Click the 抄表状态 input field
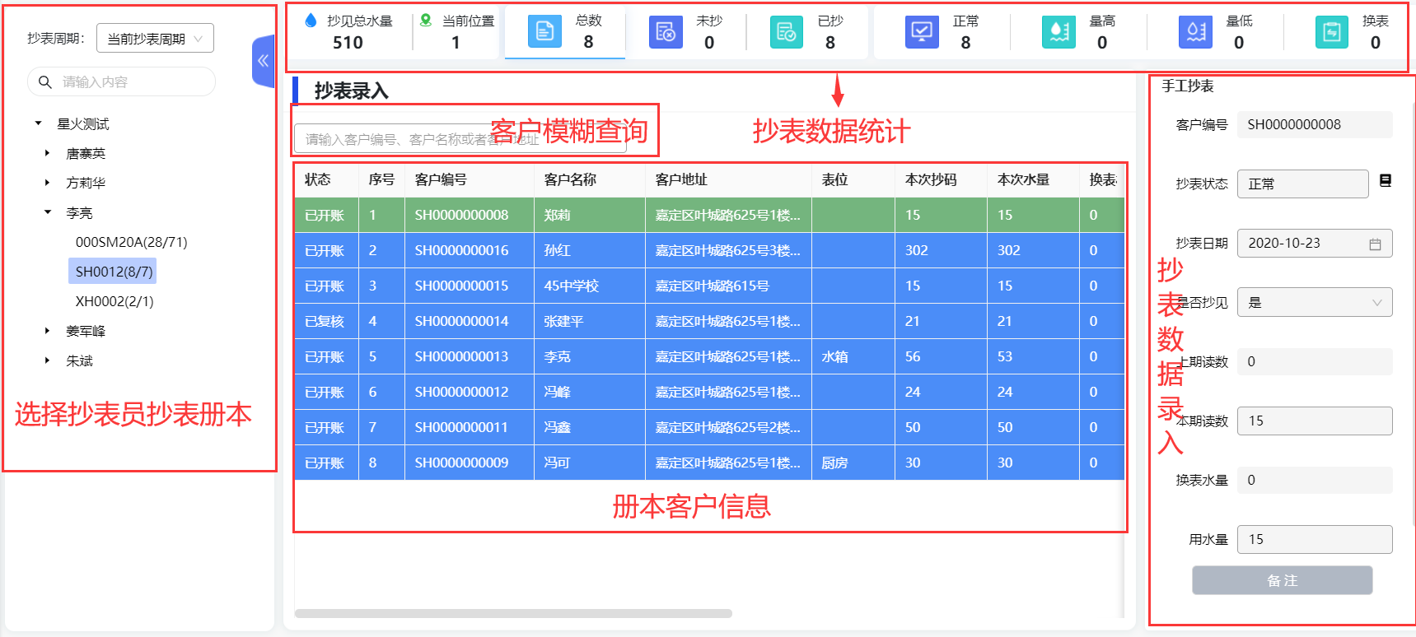 click(1302, 184)
